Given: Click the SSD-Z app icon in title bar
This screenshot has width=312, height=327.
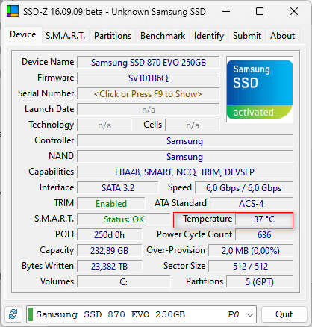Looking at the screenshot, I should pos(13,11).
